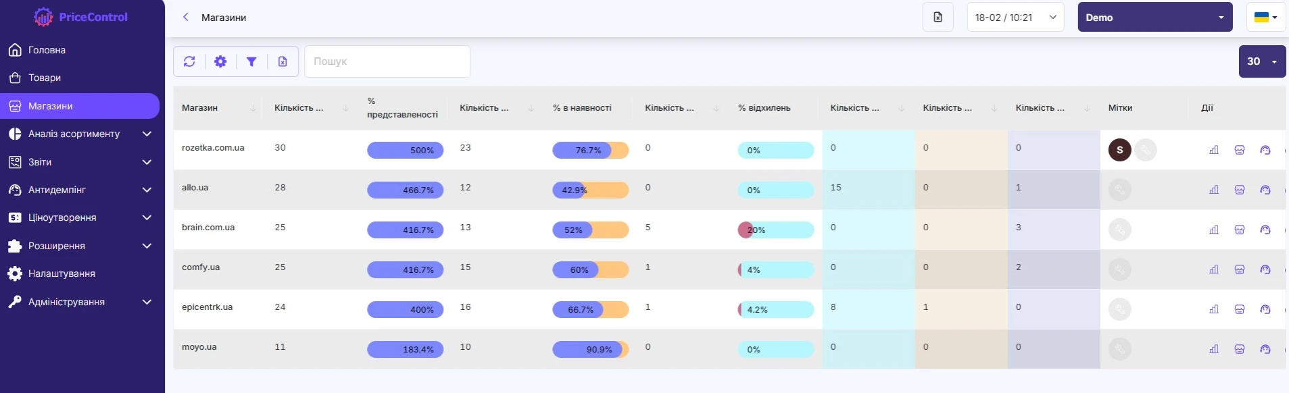The image size is (1289, 393).
Task: Open bar chart icon for comfy.ua
Action: [x=1214, y=269]
